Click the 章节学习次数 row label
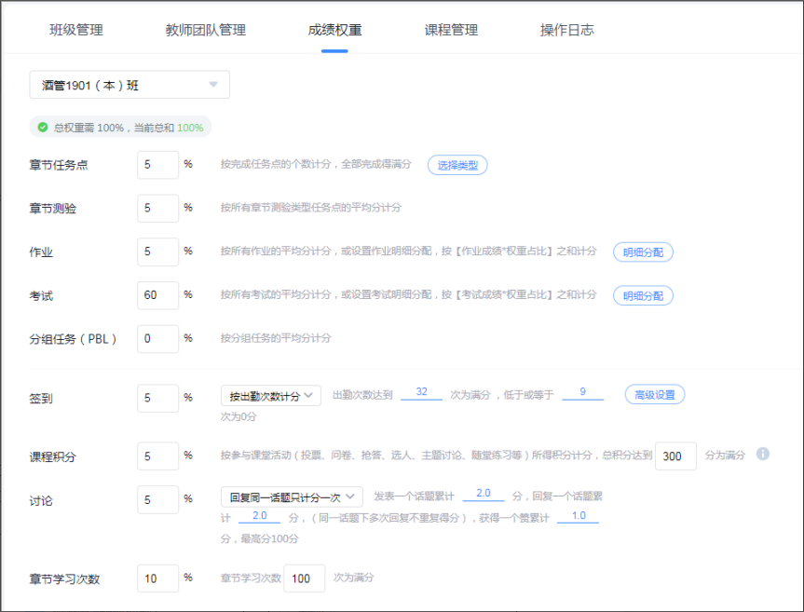Image resolution: width=804 pixels, height=612 pixels. point(64,579)
